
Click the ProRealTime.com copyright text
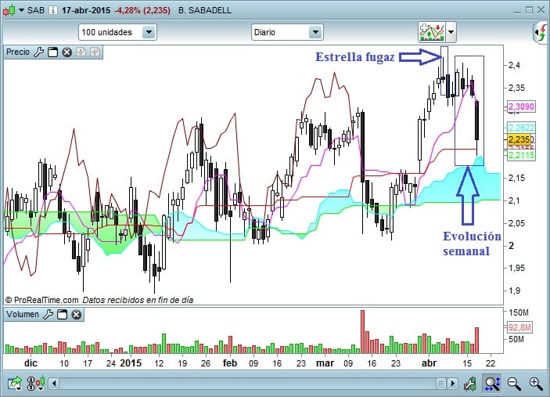pos(41,300)
